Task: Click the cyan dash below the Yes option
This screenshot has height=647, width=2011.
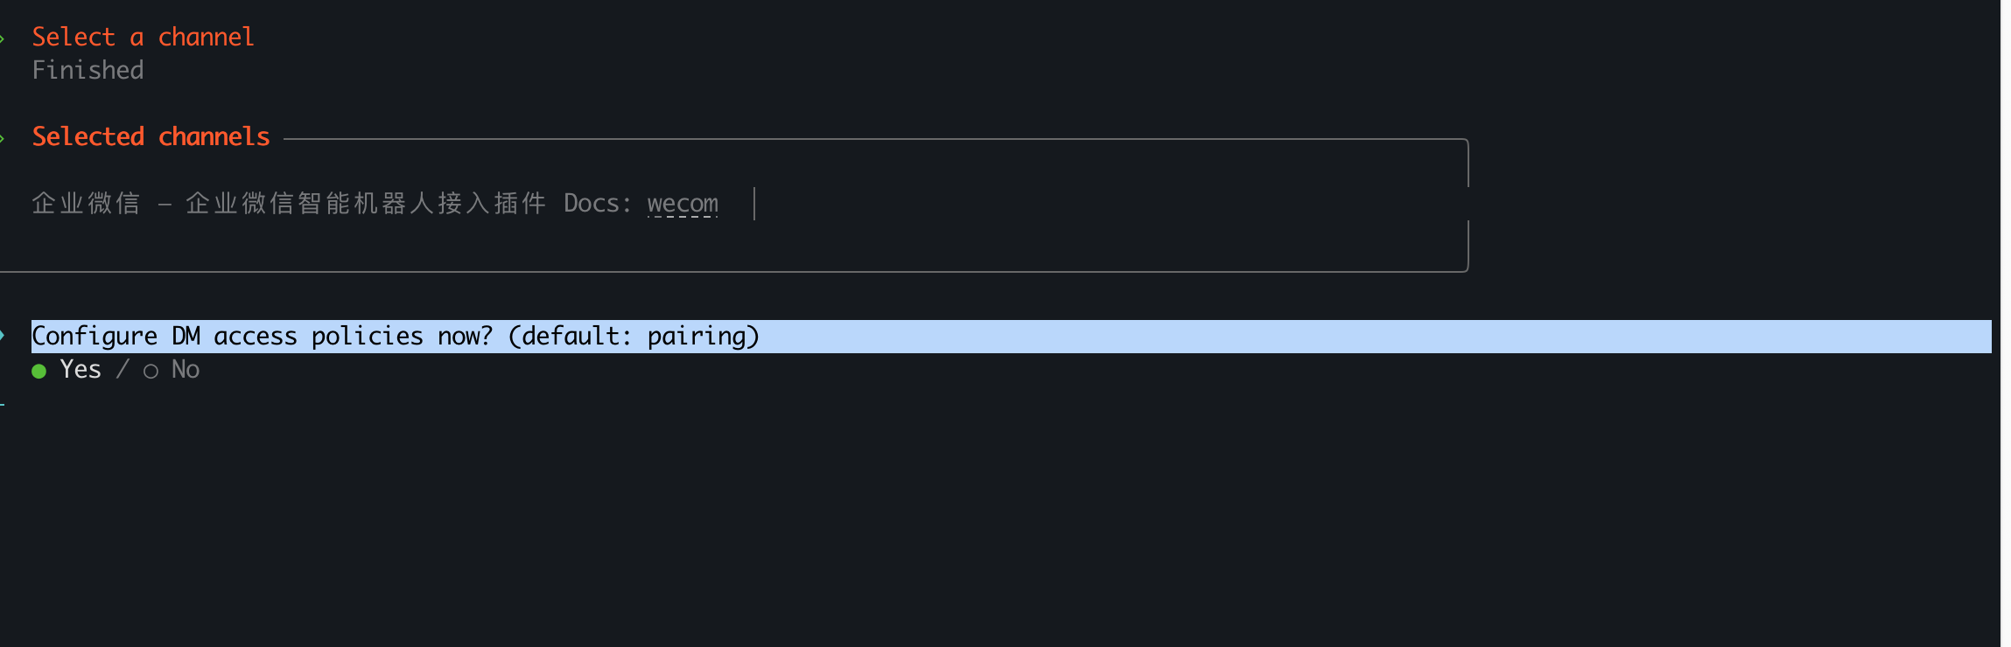Action: tap(3, 404)
